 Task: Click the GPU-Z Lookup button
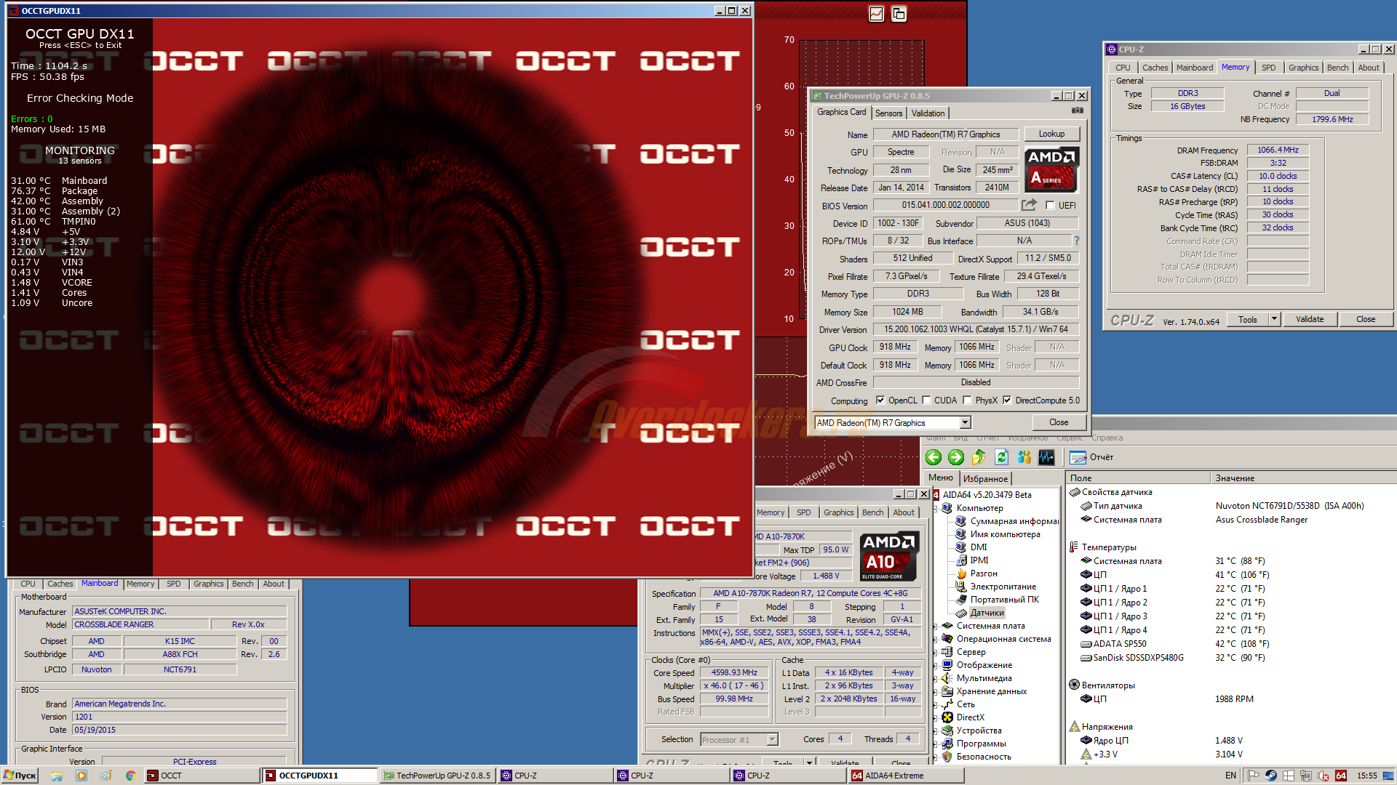click(1051, 134)
